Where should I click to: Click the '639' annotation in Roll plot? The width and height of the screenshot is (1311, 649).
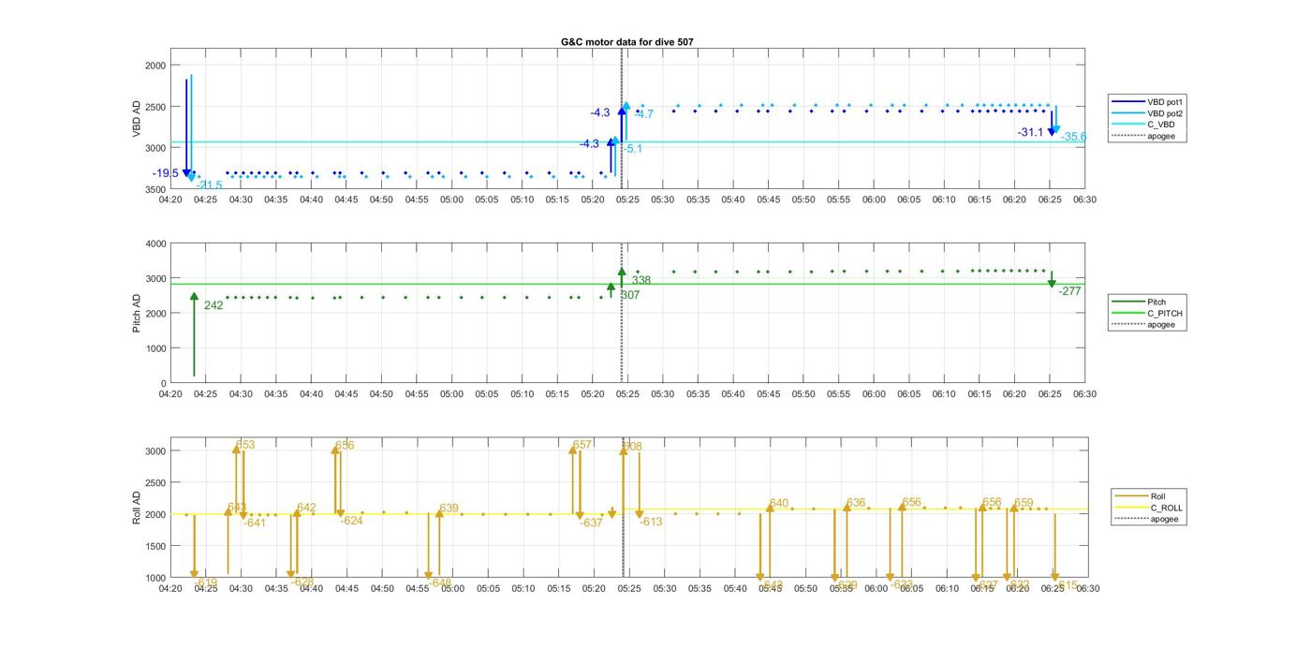pyautogui.click(x=449, y=509)
